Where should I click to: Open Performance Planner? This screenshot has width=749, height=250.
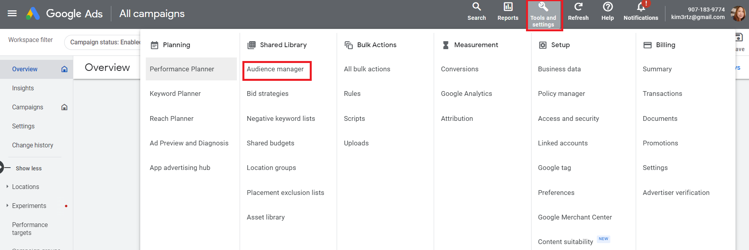[191, 69]
